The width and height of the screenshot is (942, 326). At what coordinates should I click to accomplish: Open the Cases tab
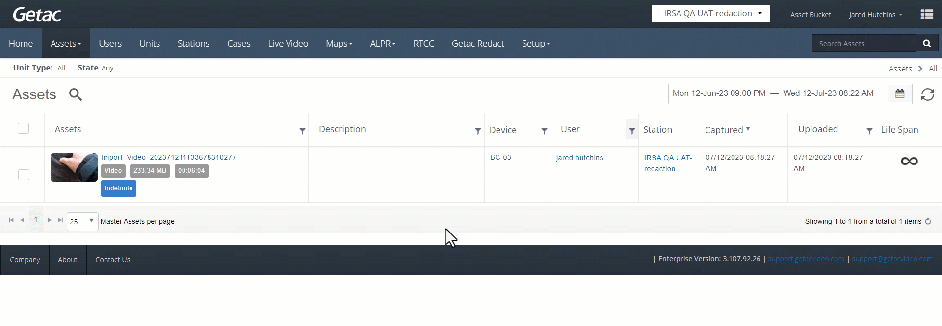tap(238, 43)
